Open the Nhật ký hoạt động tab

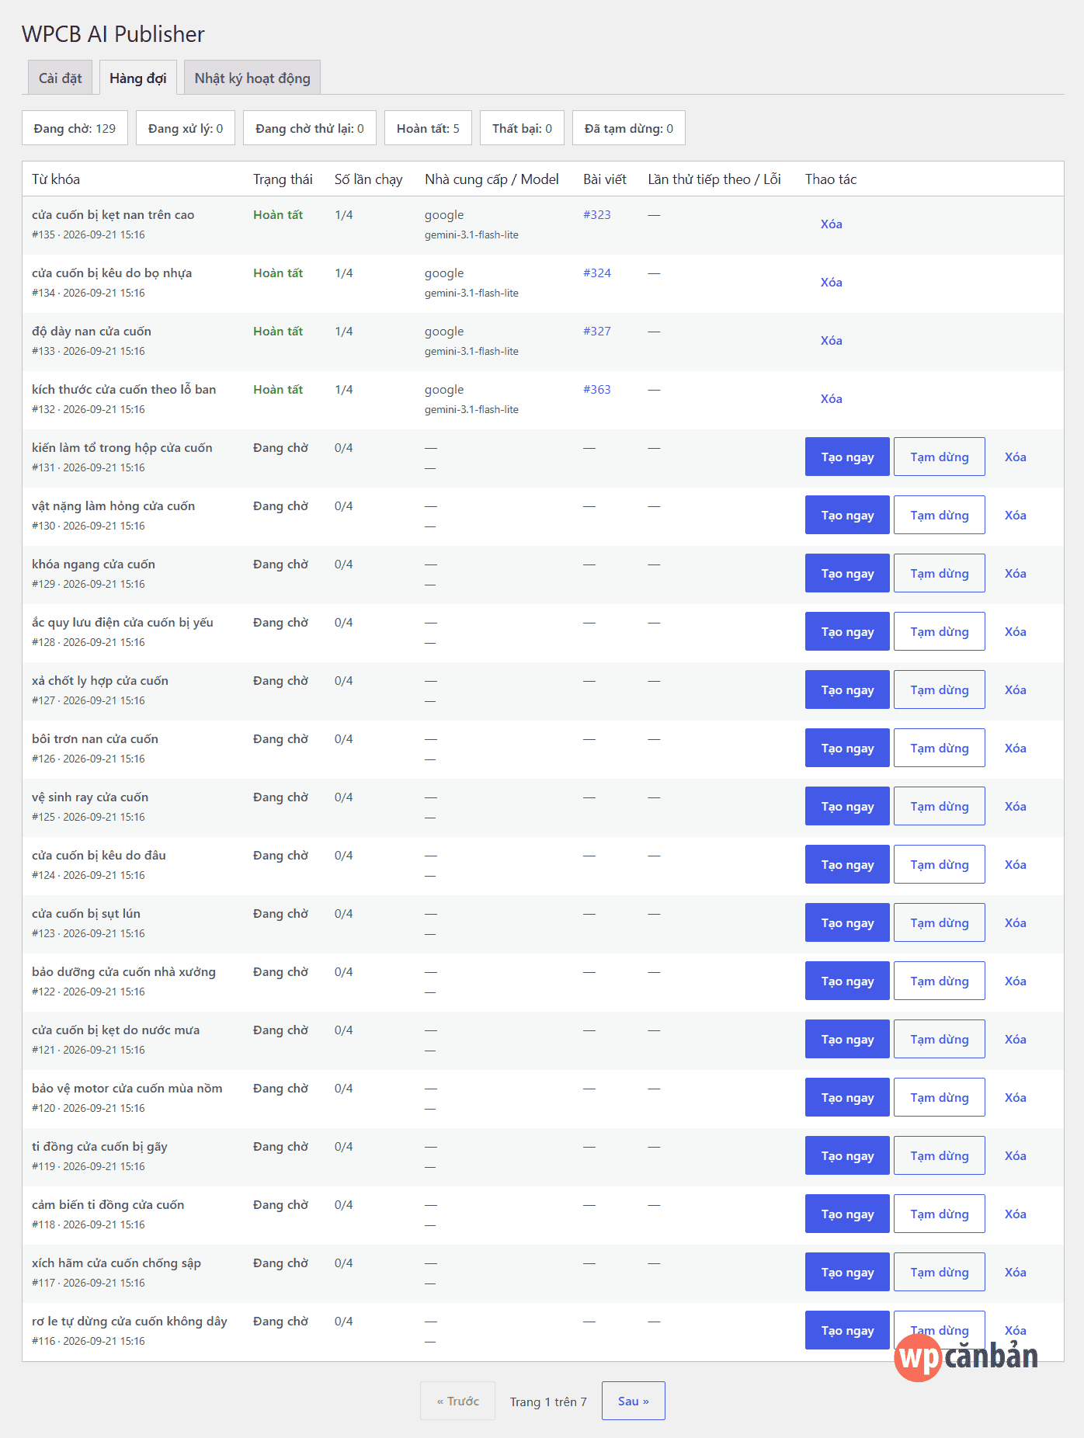(x=252, y=78)
